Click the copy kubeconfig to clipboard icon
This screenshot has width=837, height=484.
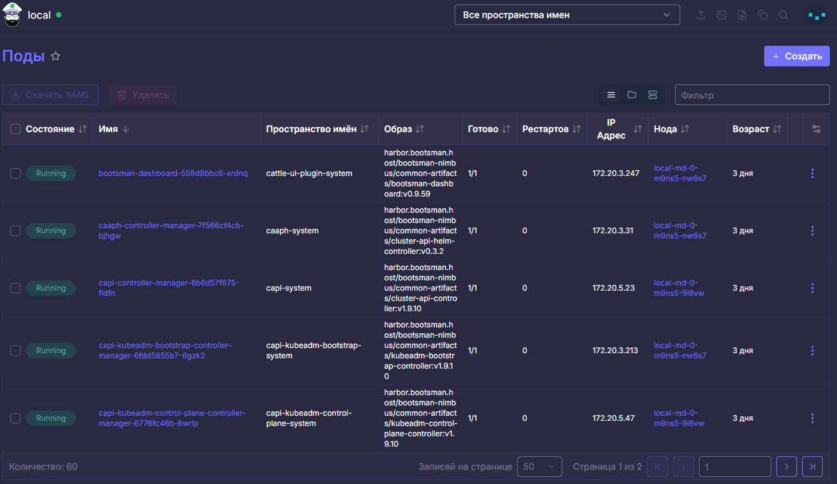tap(763, 15)
